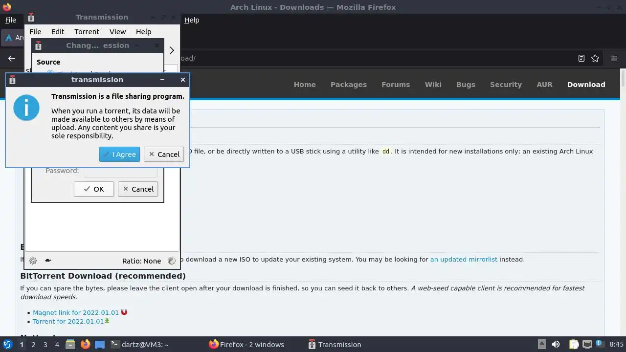This screenshot has height=352, width=626.
Task: Click Transmission options gear icon
Action: [33, 261]
